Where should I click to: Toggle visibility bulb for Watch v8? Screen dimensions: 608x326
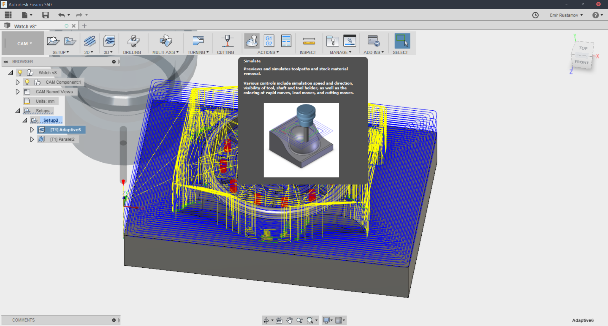click(x=20, y=73)
